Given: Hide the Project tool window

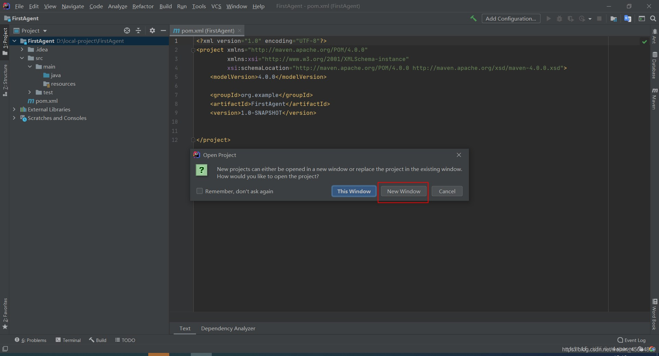Looking at the screenshot, I should coord(163,30).
